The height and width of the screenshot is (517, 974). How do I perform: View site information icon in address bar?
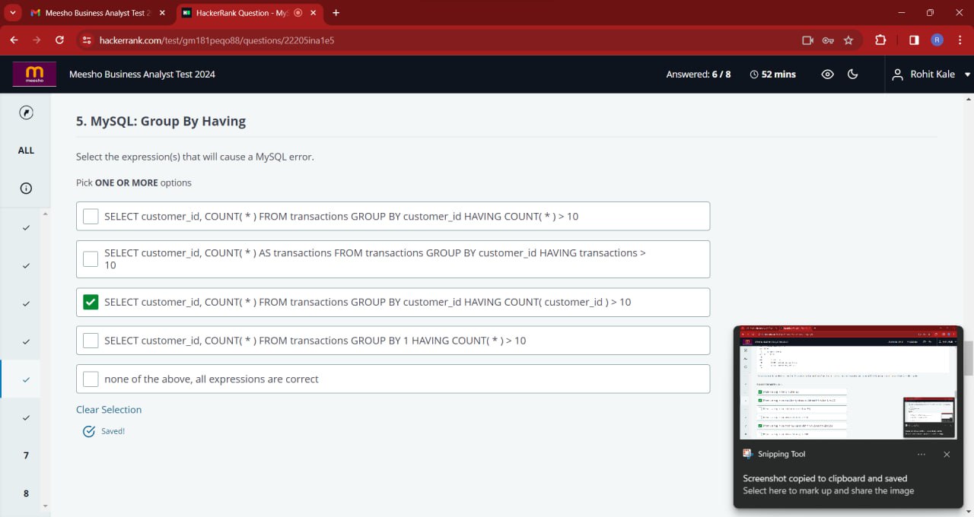[86, 40]
